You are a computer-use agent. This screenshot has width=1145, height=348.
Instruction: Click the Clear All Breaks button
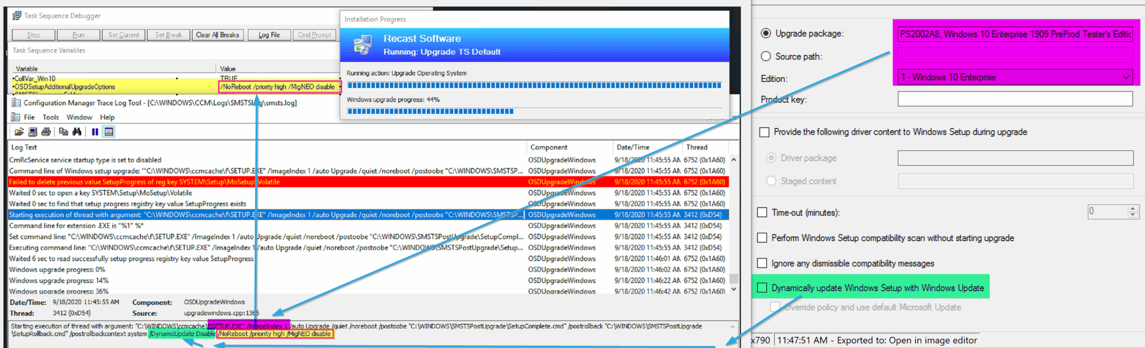(x=217, y=35)
